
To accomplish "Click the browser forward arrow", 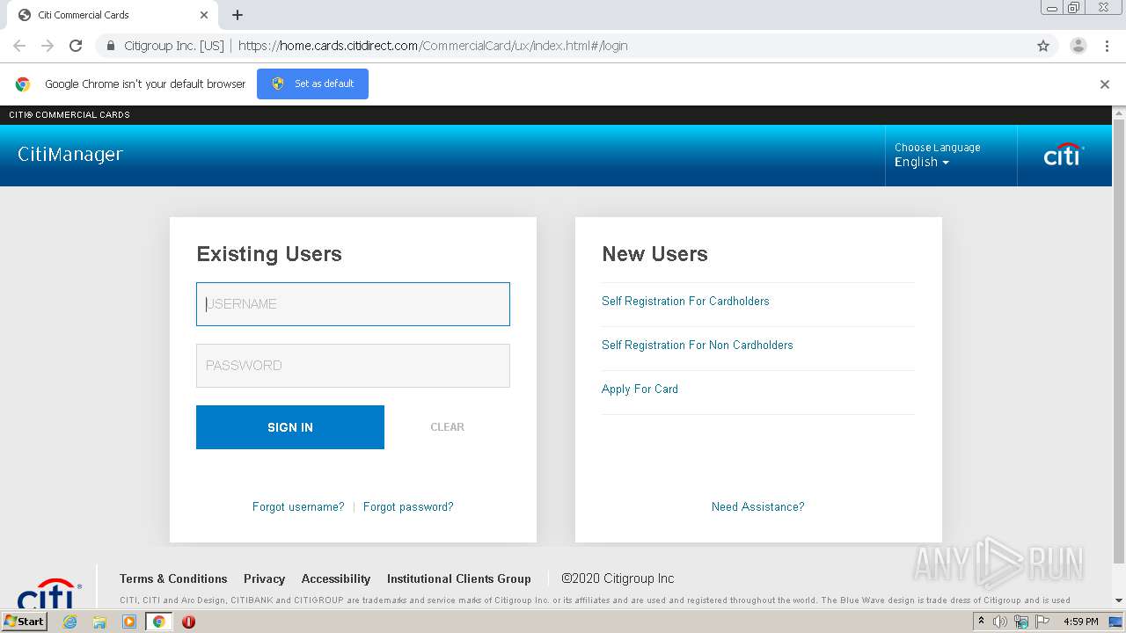I will (48, 46).
